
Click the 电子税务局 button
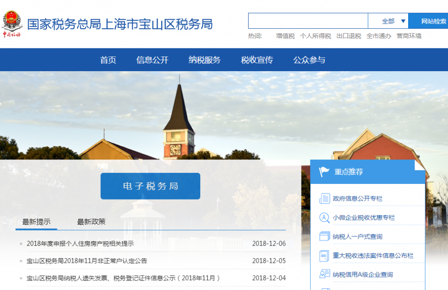151,187
